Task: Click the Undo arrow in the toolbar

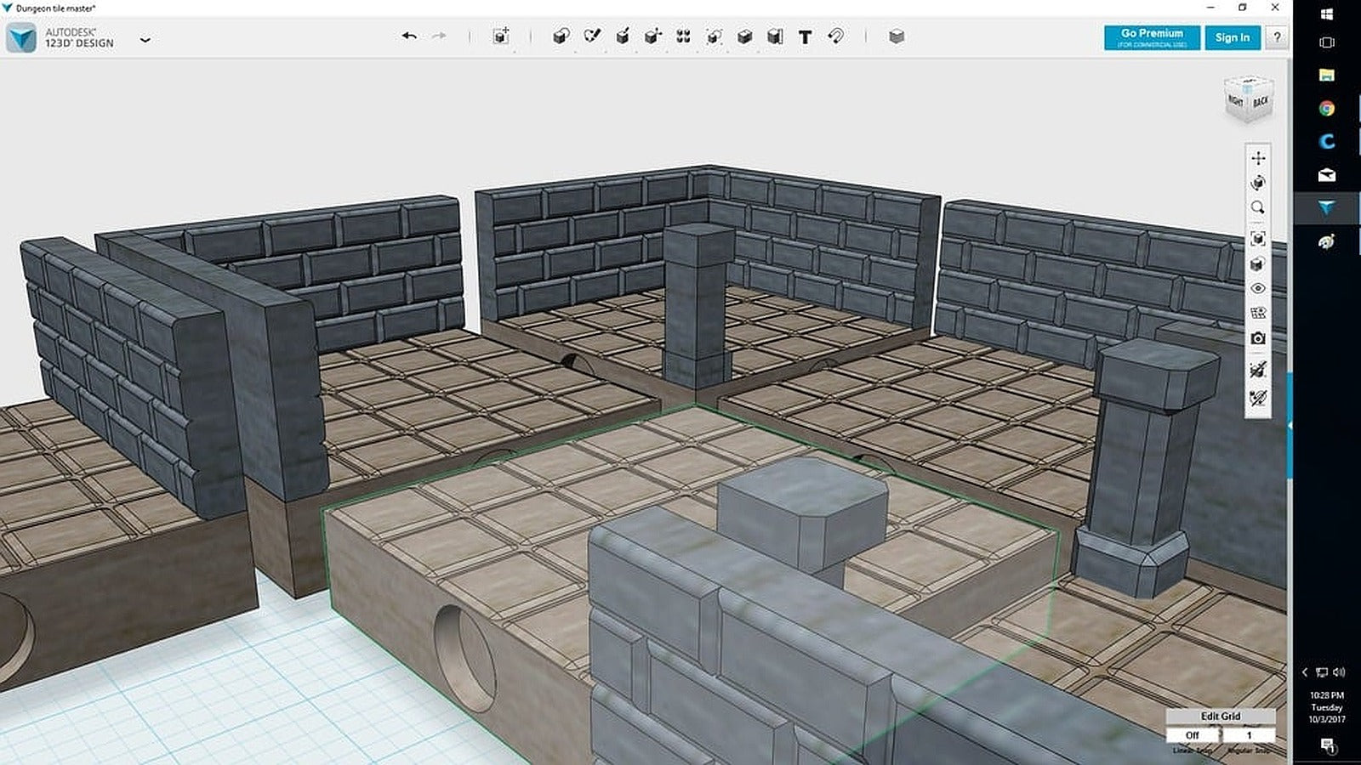Action: click(410, 37)
